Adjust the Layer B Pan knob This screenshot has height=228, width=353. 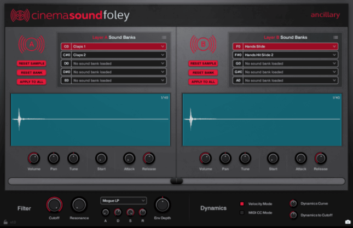[225, 159]
